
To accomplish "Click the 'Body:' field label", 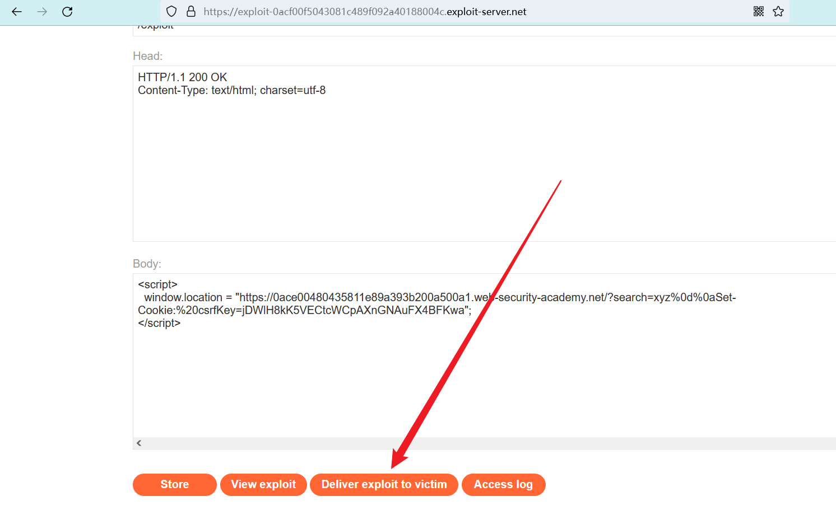I will 147,264.
